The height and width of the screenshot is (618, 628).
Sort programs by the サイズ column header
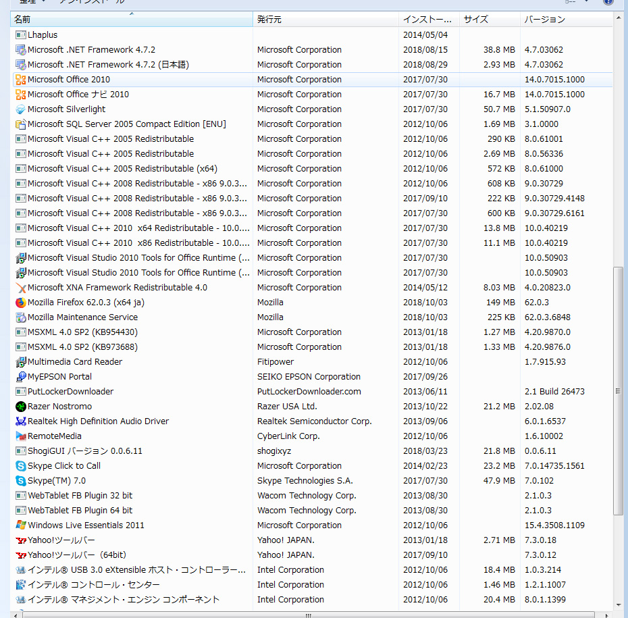tap(490, 19)
